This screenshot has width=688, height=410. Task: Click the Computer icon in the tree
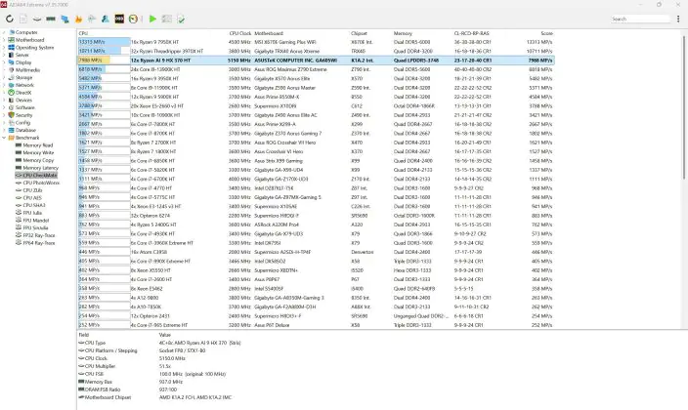(x=12, y=32)
